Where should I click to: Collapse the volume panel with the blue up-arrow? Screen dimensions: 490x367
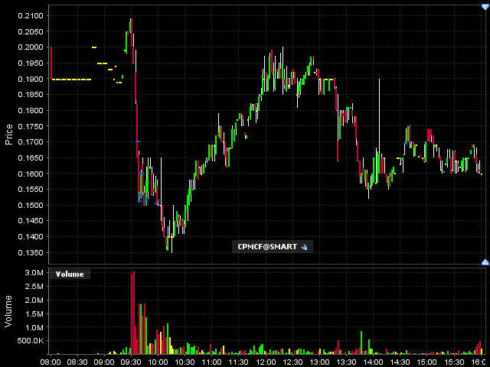485,262
